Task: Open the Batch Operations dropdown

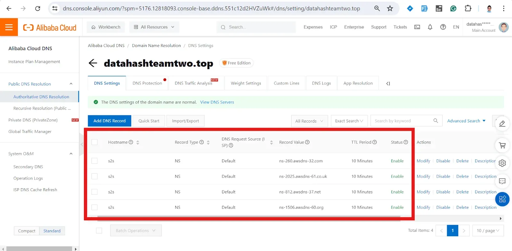Action: 136,231
